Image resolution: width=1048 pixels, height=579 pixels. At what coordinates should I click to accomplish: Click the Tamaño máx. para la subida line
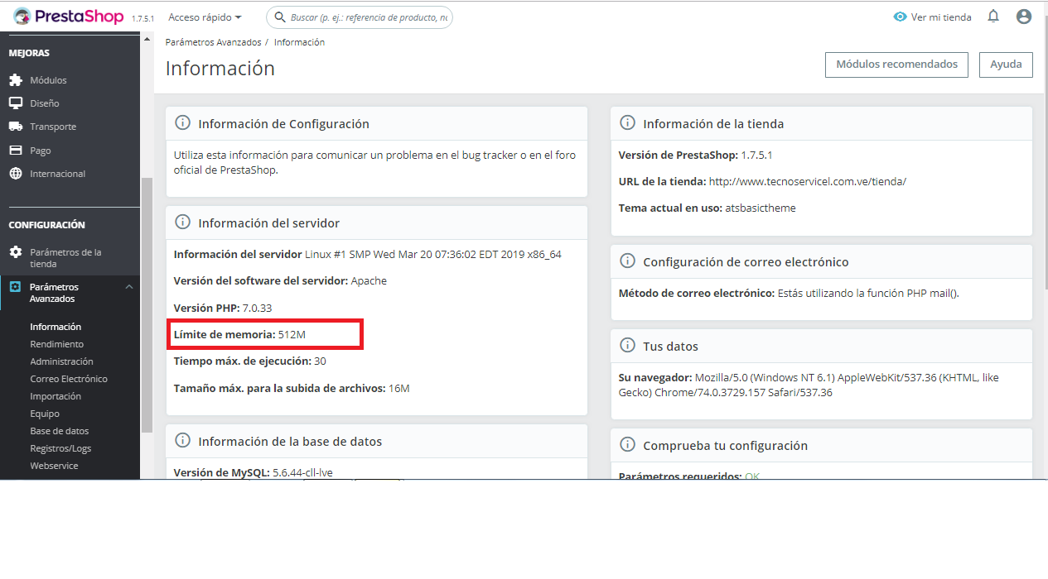click(x=292, y=388)
